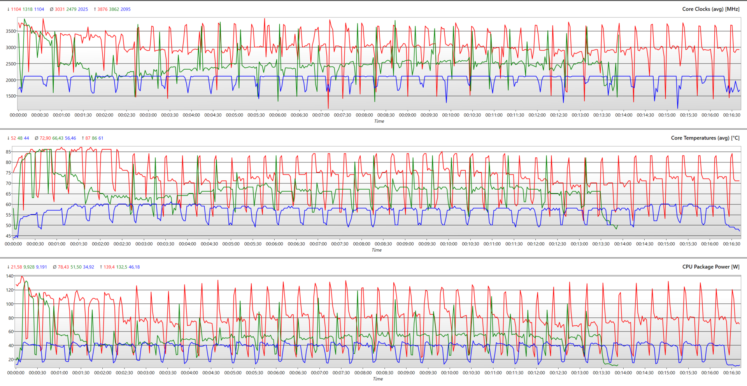Click 00:10:00 on Core Clocks time axis
Screen dimensions: 747x386
tap(451, 115)
